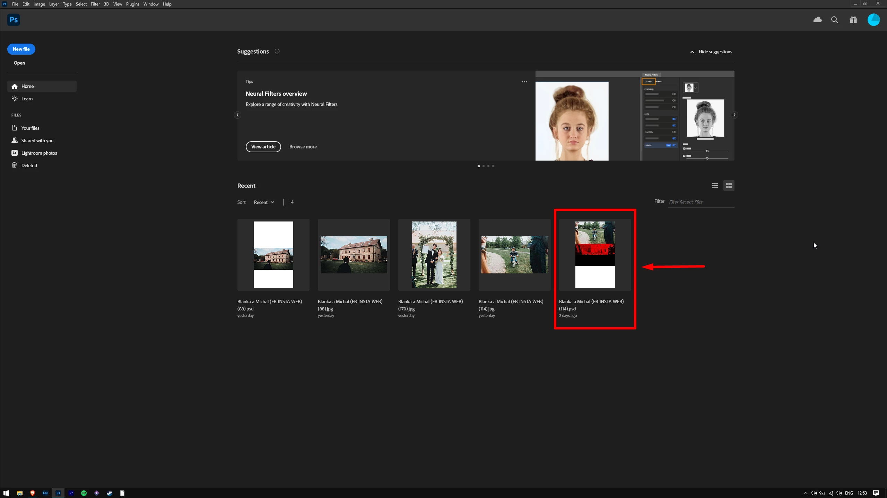Screen dimensions: 887x498
Task: Open the Blanka a Michal (170).jpg thumbnail
Action: (434, 255)
